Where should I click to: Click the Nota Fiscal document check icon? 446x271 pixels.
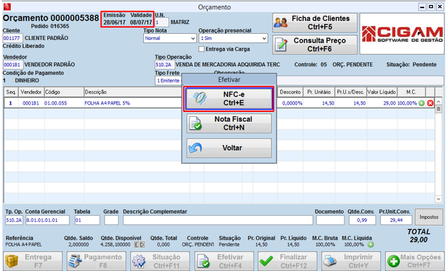click(196, 124)
